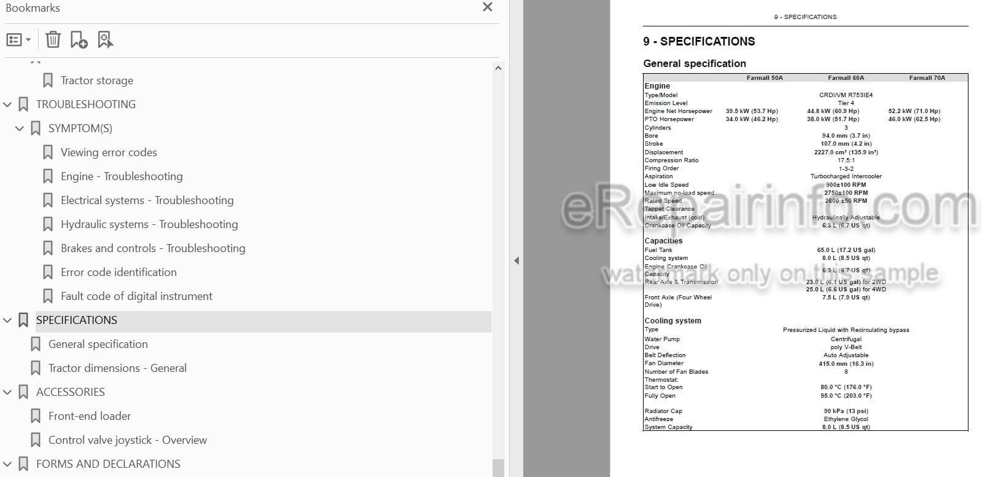Click the bookmarks panel scrollbar thumb
Viewport: 982px width, 477px height.
click(x=498, y=467)
